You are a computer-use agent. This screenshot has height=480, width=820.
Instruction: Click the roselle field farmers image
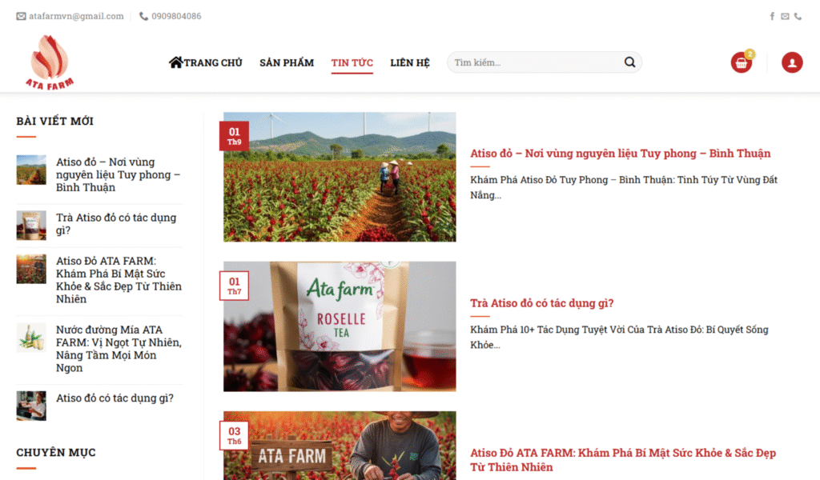pyautogui.click(x=340, y=177)
